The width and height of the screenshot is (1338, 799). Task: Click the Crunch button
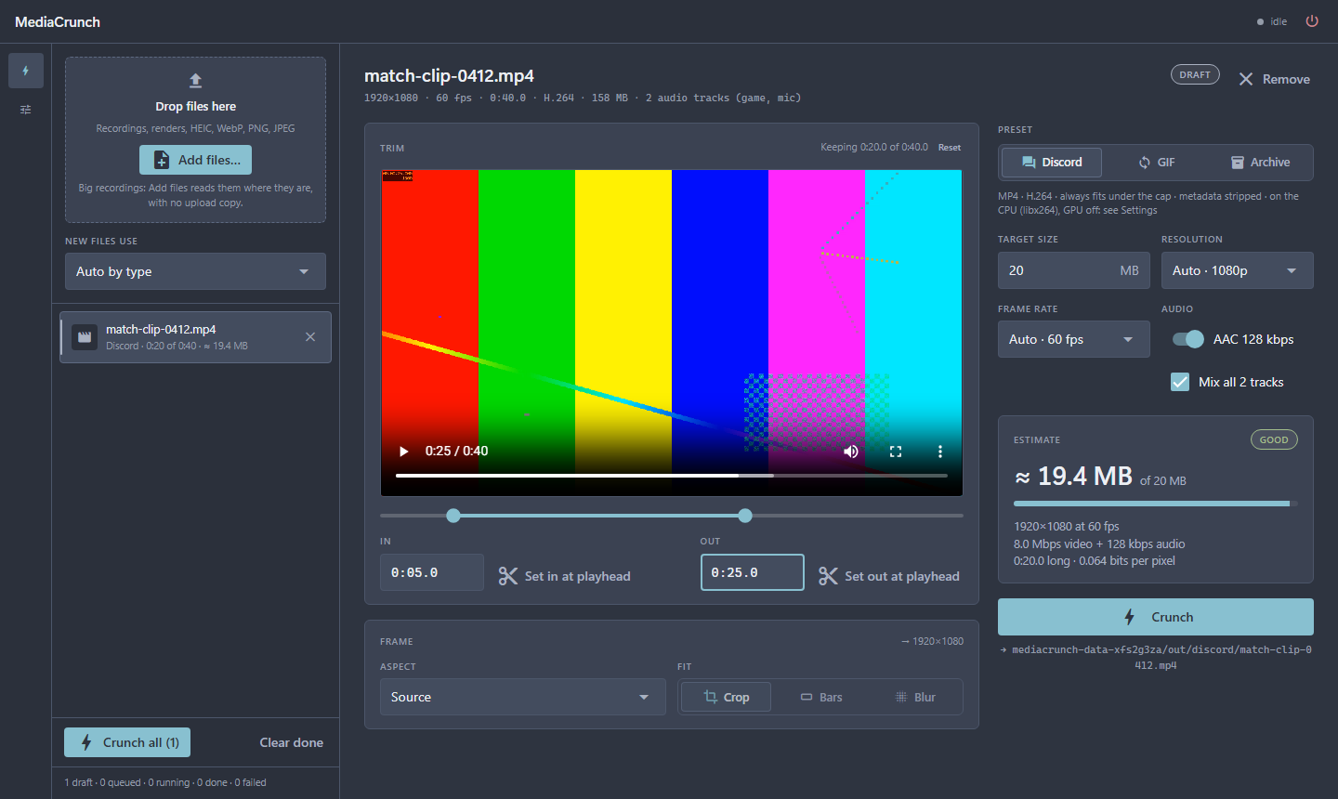click(1156, 617)
